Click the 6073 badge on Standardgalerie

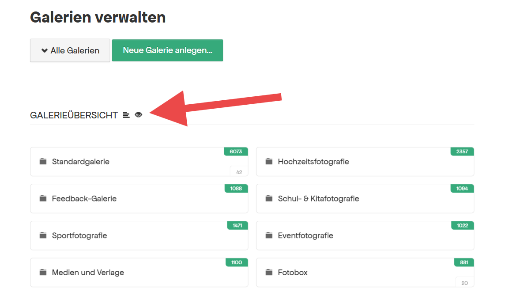(x=236, y=152)
